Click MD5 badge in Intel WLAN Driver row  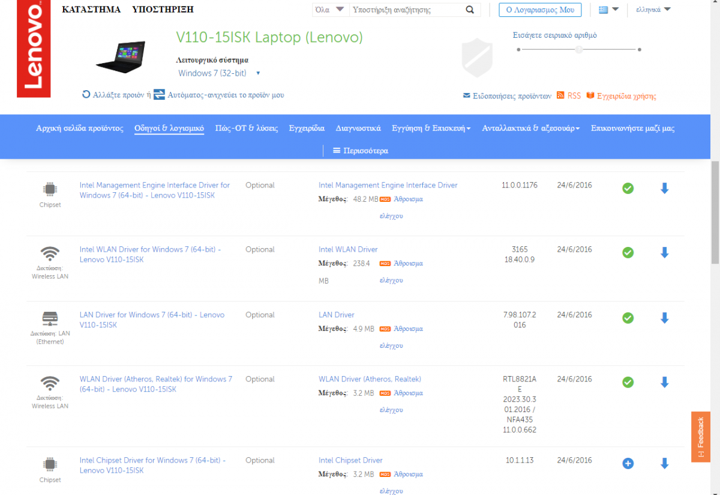(385, 263)
